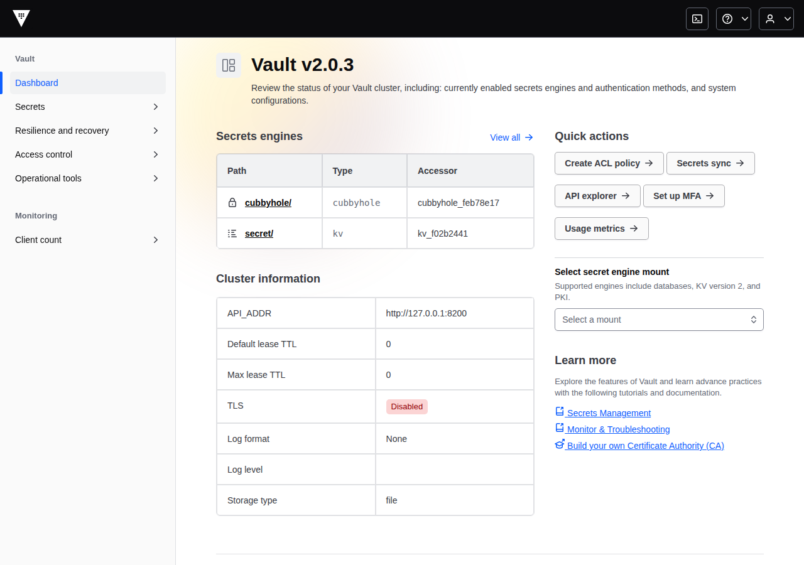
Task: Open the cubbyhole/ secrets engine
Action: point(268,203)
